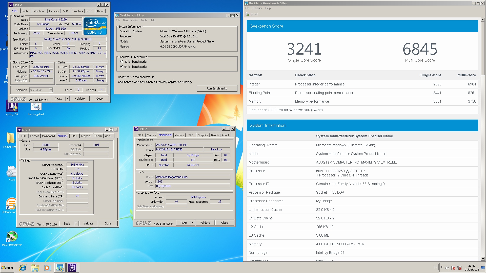The width and height of the screenshot is (486, 273).
Task: Launch MSI Afterburner from the desktop
Action: click(12, 238)
